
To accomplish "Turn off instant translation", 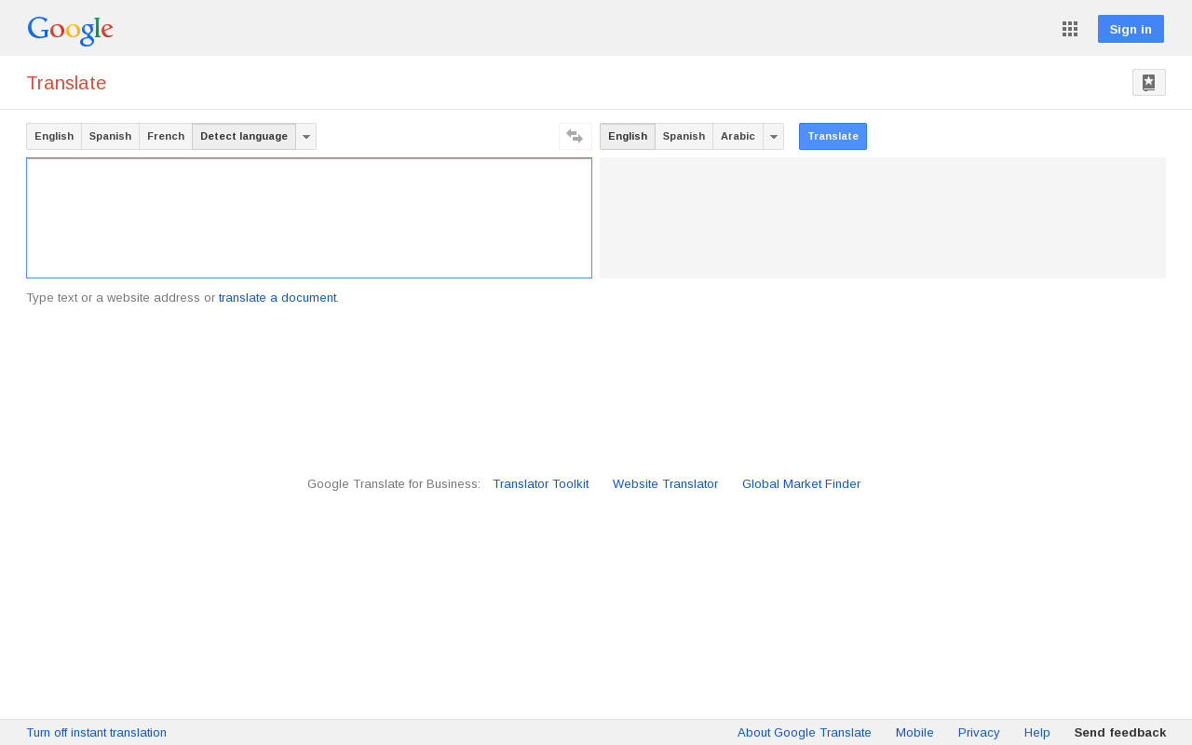I will (97, 733).
